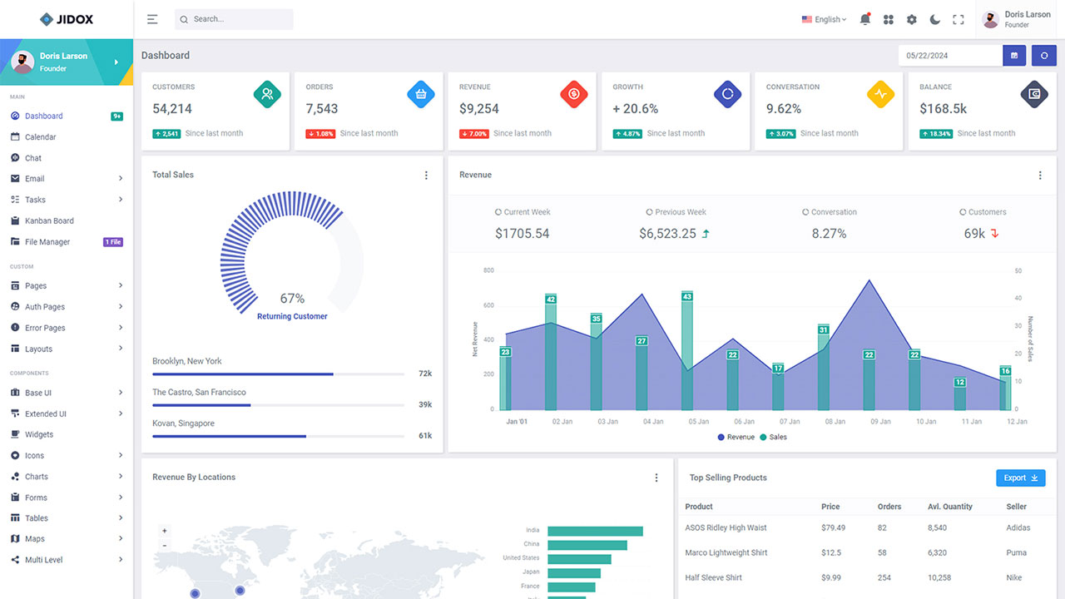Click the Orders card blue basket icon
This screenshot has height=599, width=1065.
421,94
